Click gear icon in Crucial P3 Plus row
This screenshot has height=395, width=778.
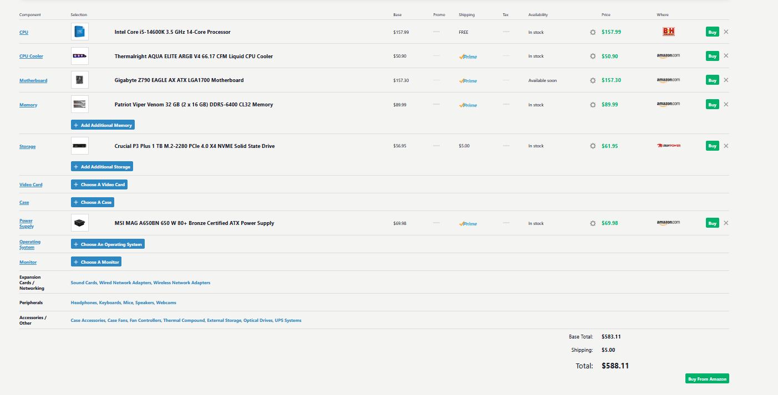pos(593,146)
